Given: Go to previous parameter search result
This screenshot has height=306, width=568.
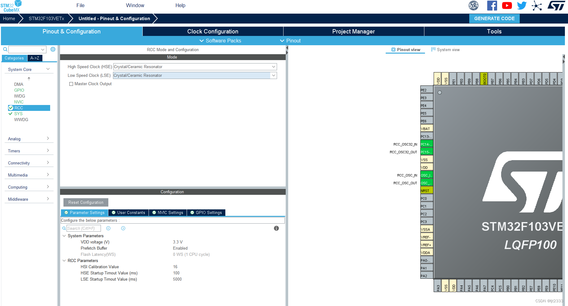Looking at the screenshot, I should [108, 228].
